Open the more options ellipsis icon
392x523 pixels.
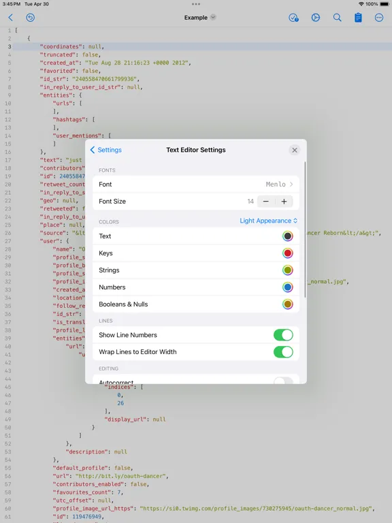[379, 18]
